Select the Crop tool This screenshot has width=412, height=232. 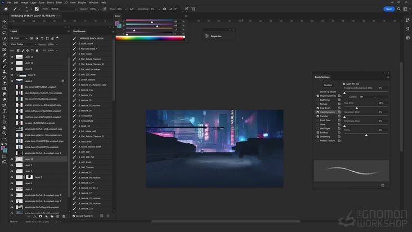4,44
